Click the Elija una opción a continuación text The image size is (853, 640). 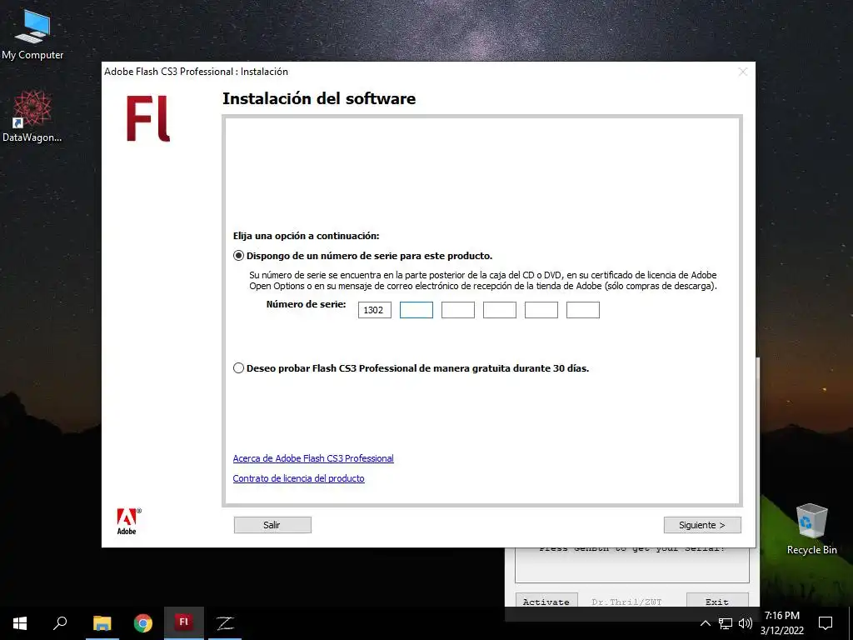pos(306,236)
